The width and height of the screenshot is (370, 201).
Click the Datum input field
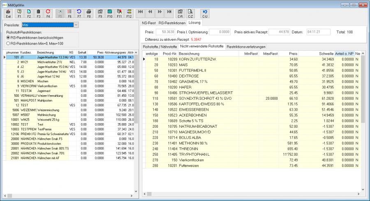pyautogui.click(x=318, y=32)
